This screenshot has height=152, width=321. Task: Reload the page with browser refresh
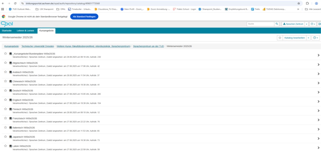coord(15,3)
